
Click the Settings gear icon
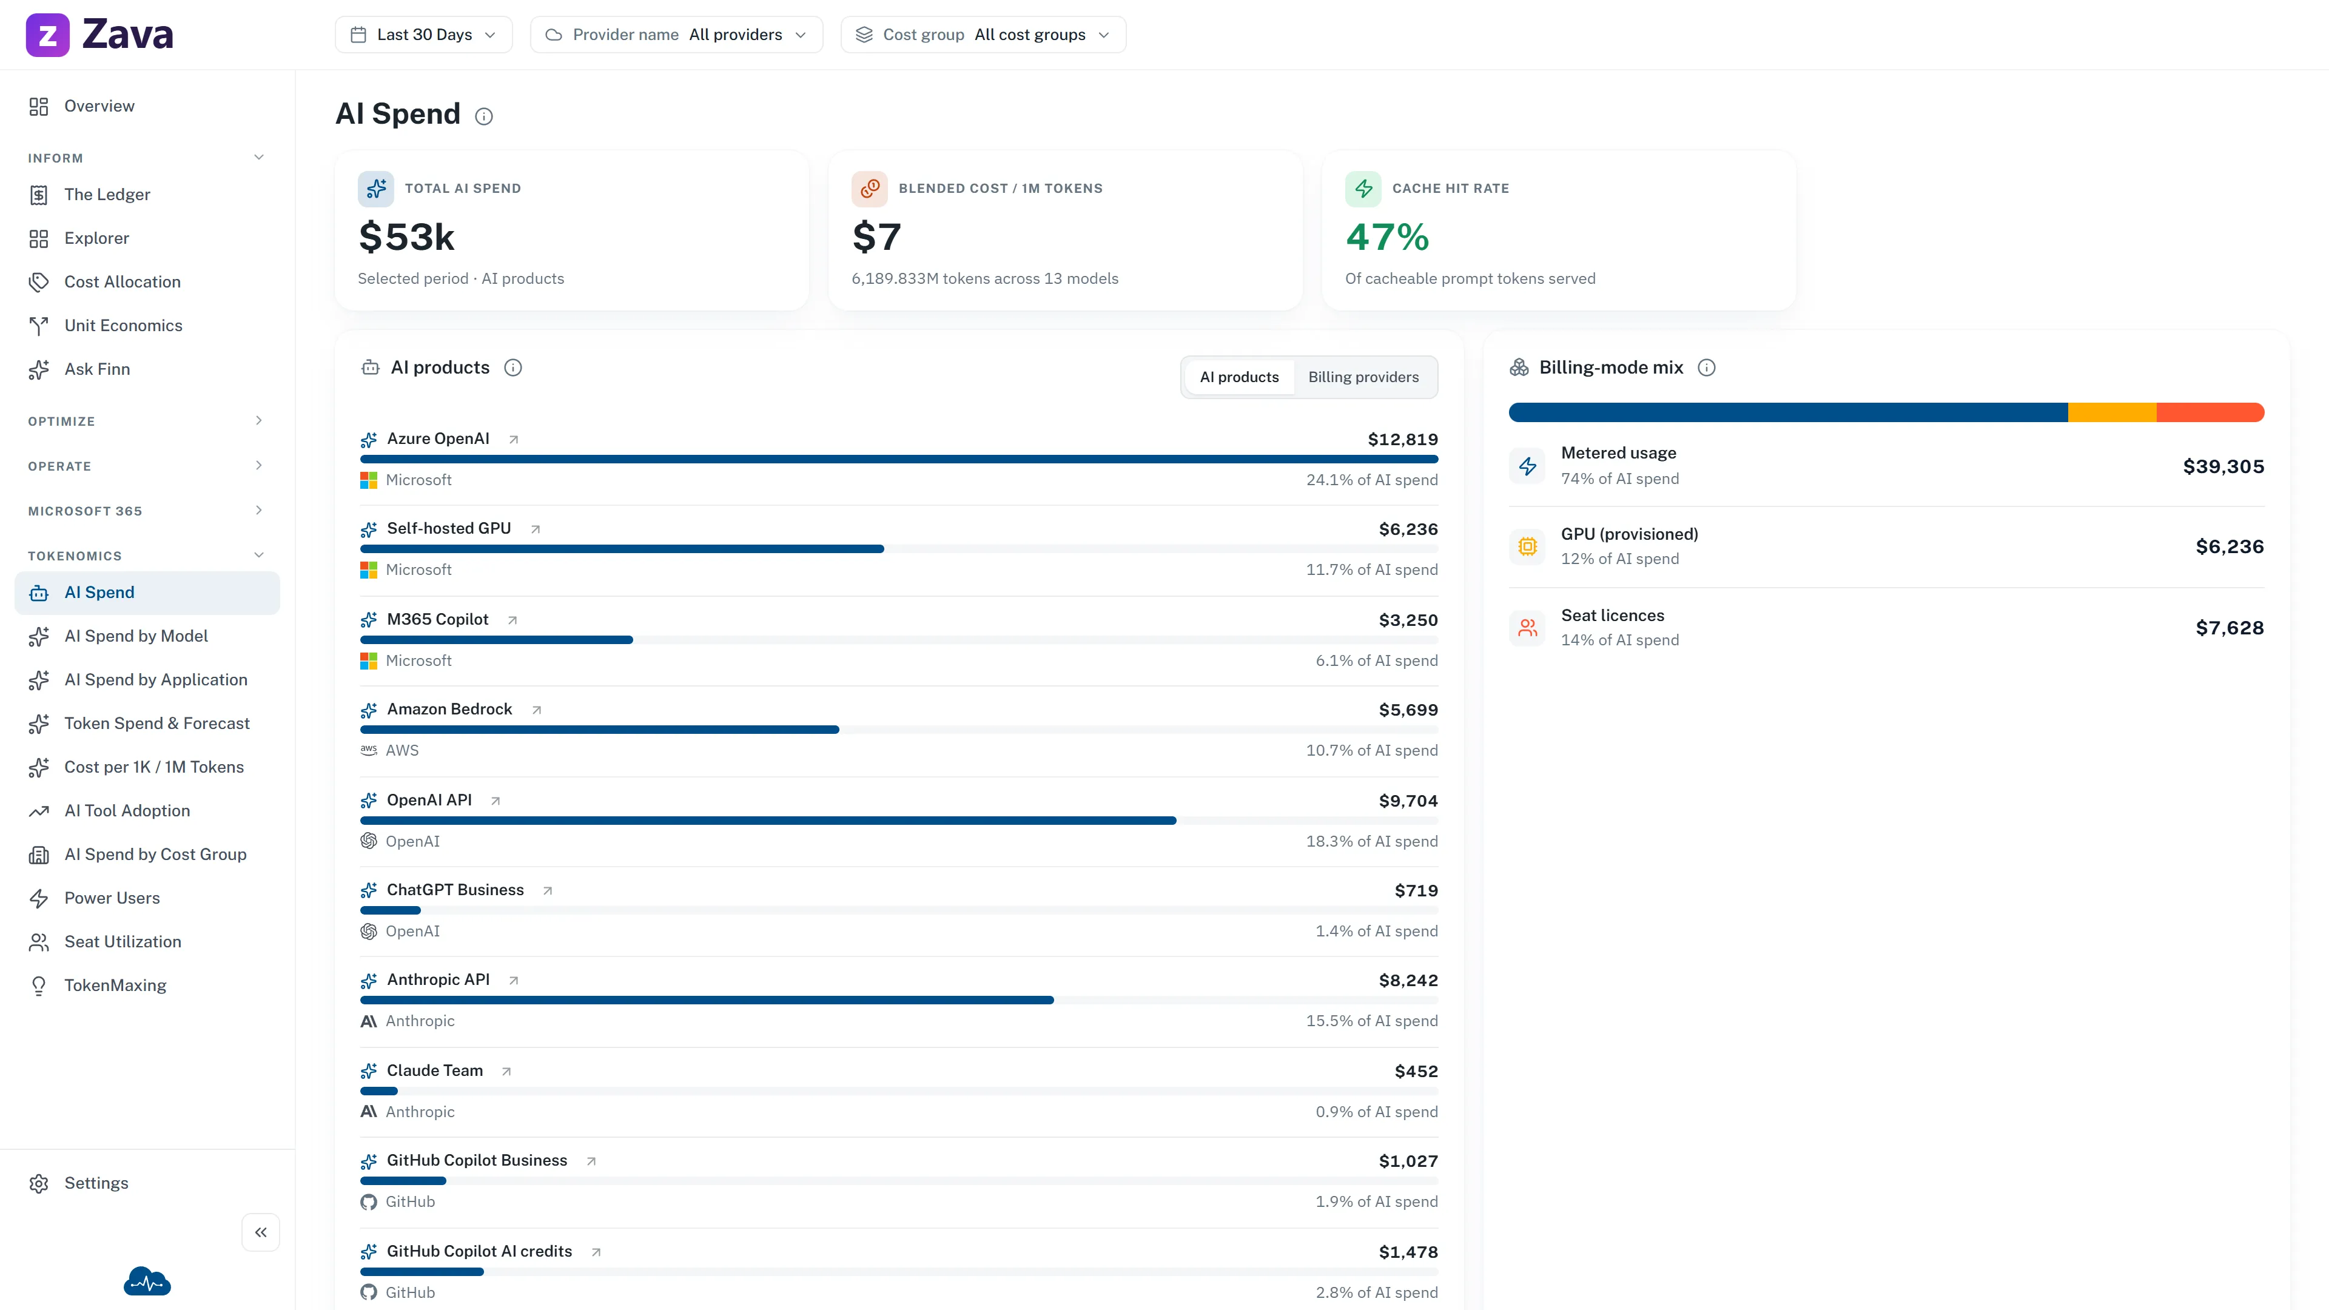(x=38, y=1183)
